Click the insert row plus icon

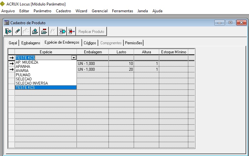(x=62, y=31)
